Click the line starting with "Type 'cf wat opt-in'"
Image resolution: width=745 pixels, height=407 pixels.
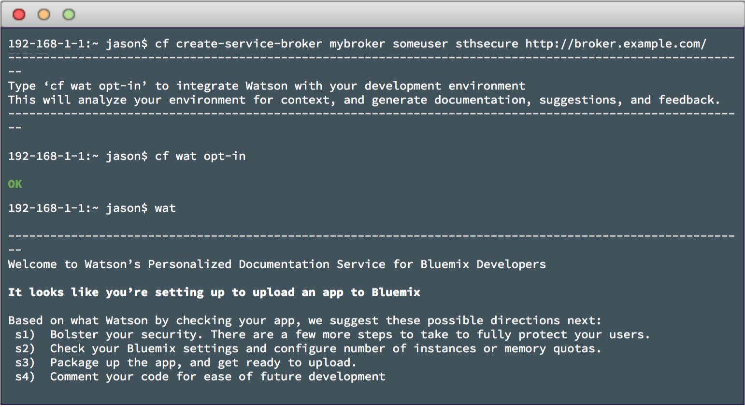click(x=266, y=86)
